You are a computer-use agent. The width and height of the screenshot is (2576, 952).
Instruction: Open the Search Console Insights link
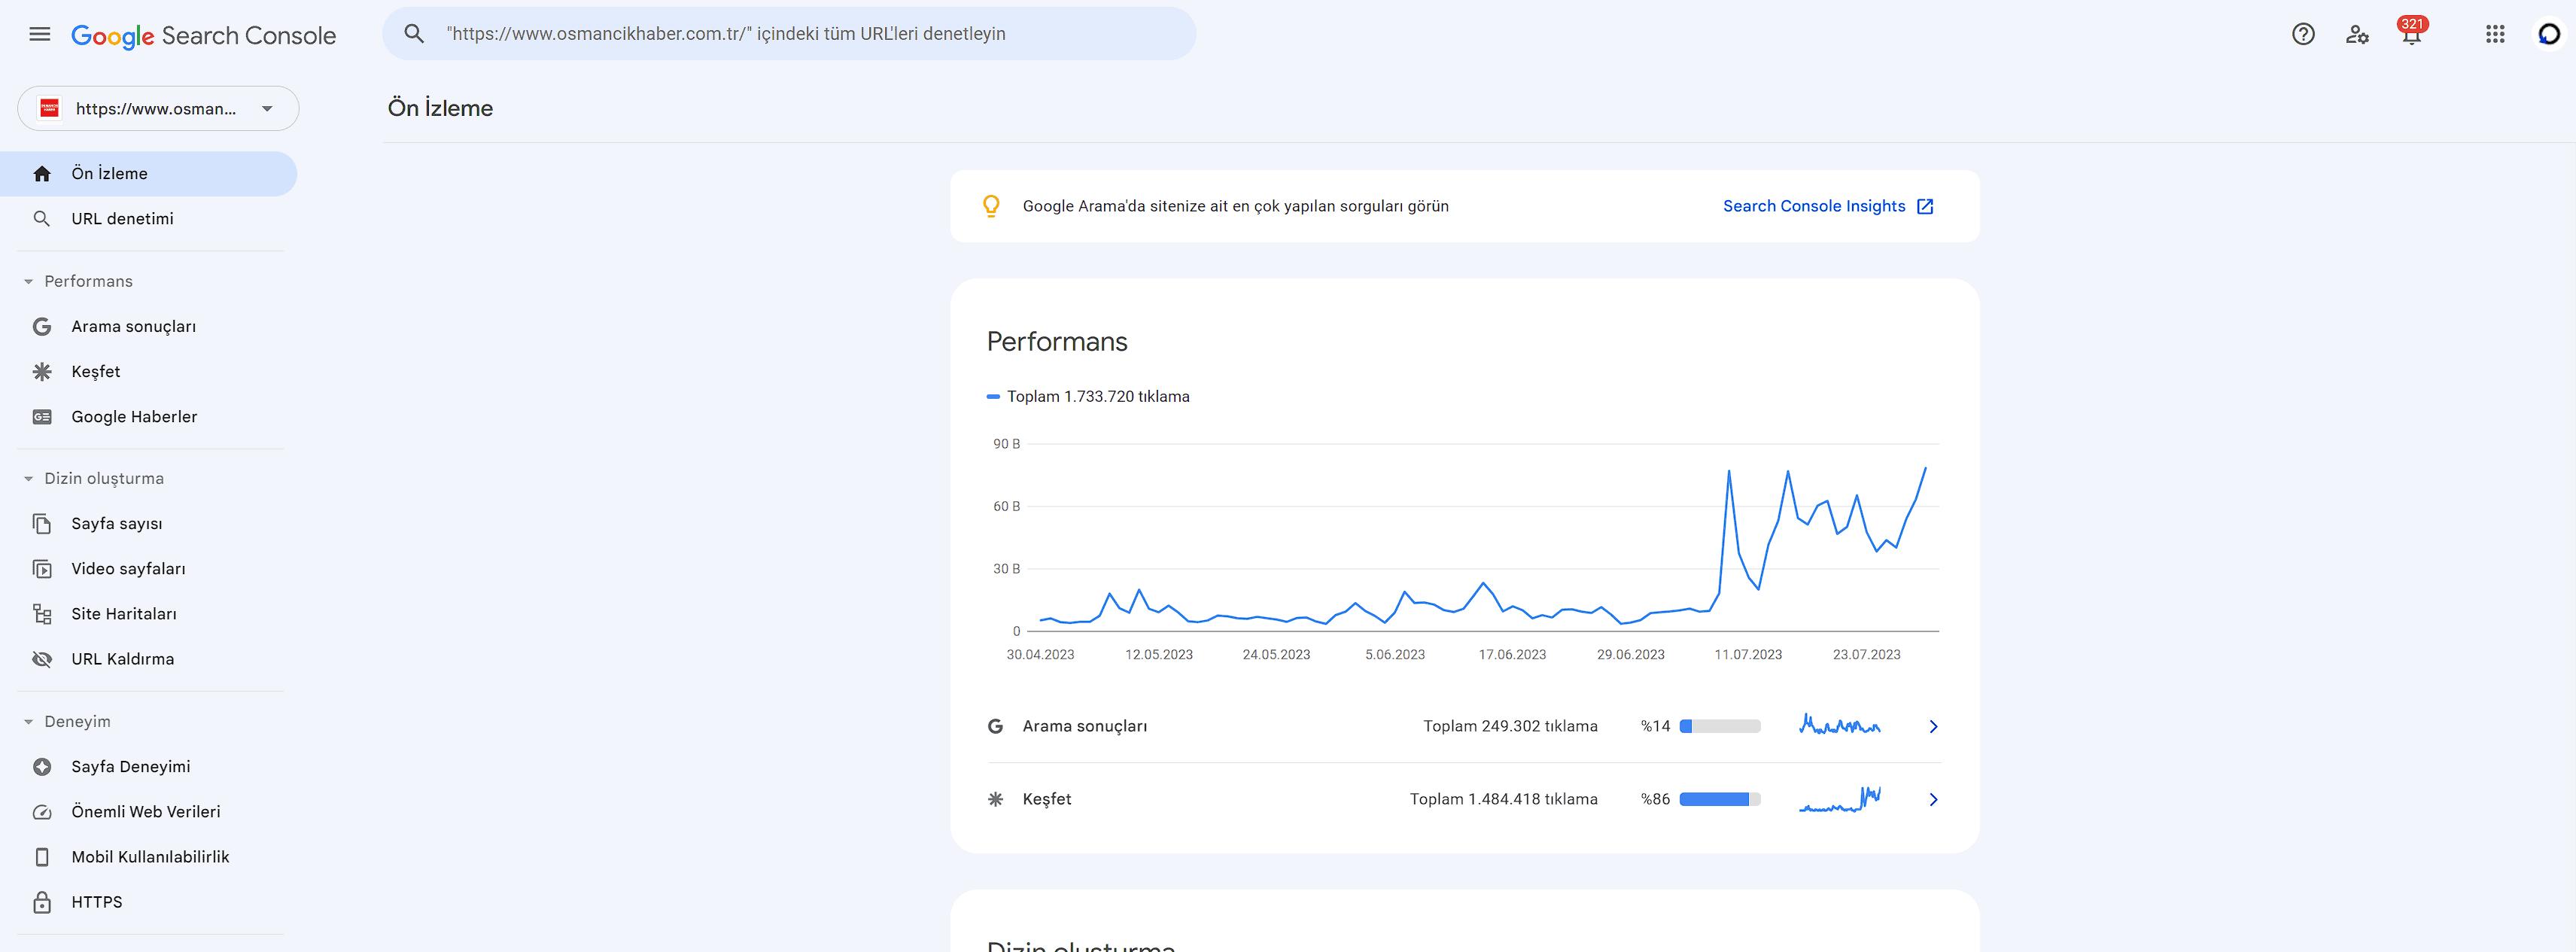pos(1827,206)
